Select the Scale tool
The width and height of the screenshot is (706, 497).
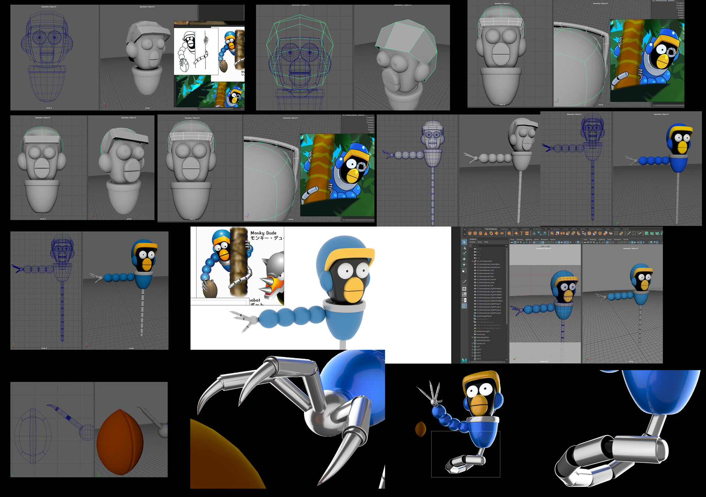(464, 270)
